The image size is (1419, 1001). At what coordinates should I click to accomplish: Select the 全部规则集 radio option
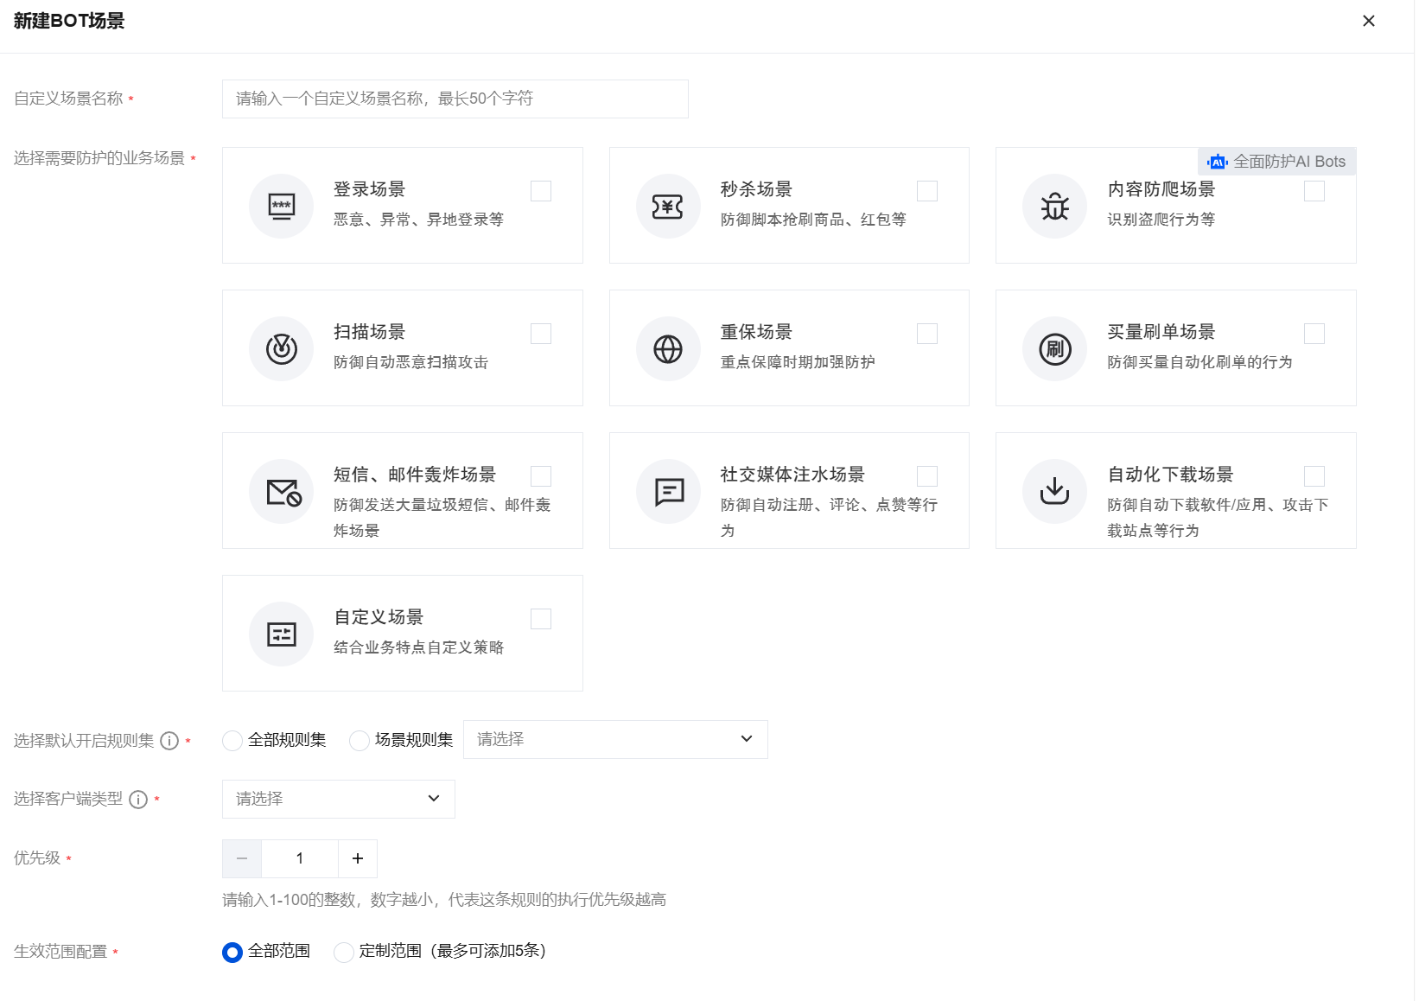pyautogui.click(x=232, y=741)
